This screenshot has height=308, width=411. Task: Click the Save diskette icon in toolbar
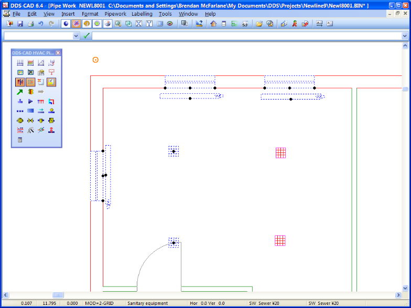coord(20,24)
